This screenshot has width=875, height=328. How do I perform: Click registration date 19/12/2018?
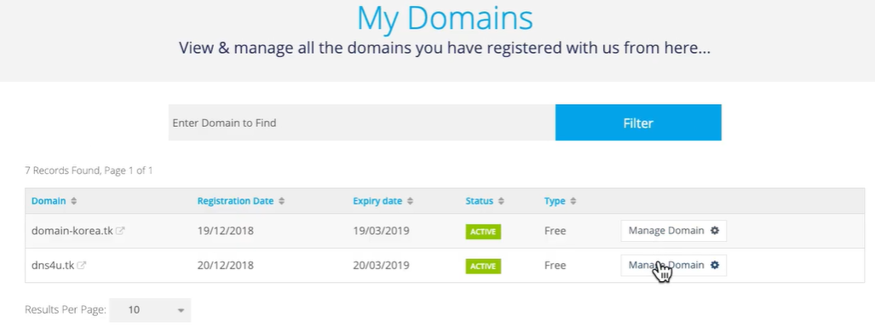pos(226,231)
